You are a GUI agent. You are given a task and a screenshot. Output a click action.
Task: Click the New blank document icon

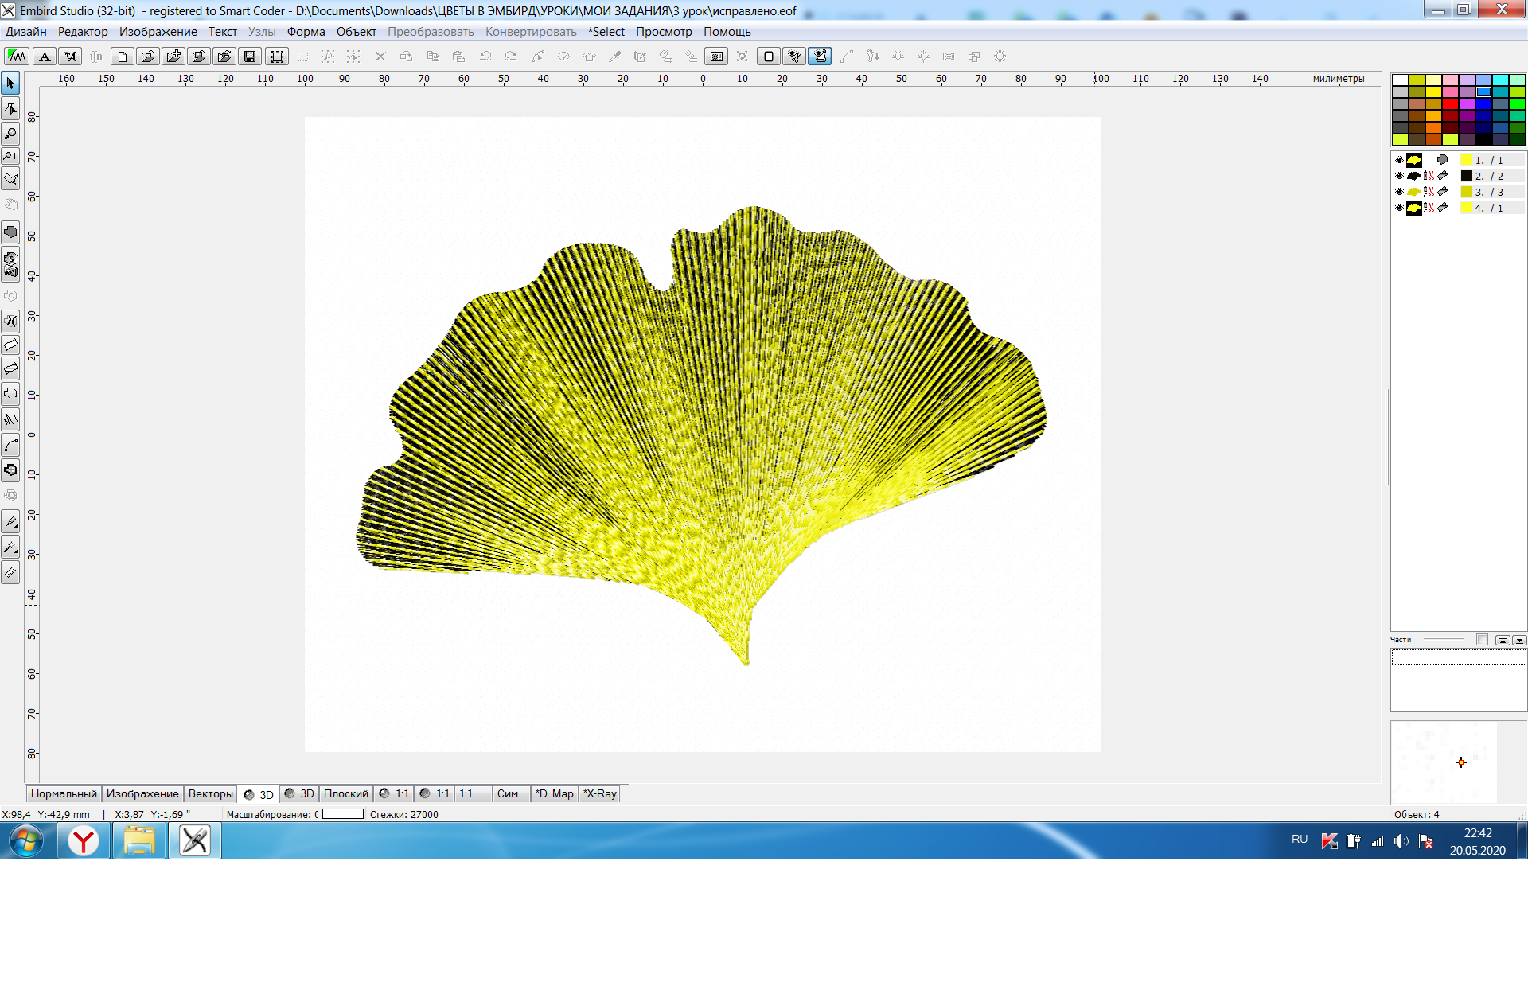click(x=123, y=57)
